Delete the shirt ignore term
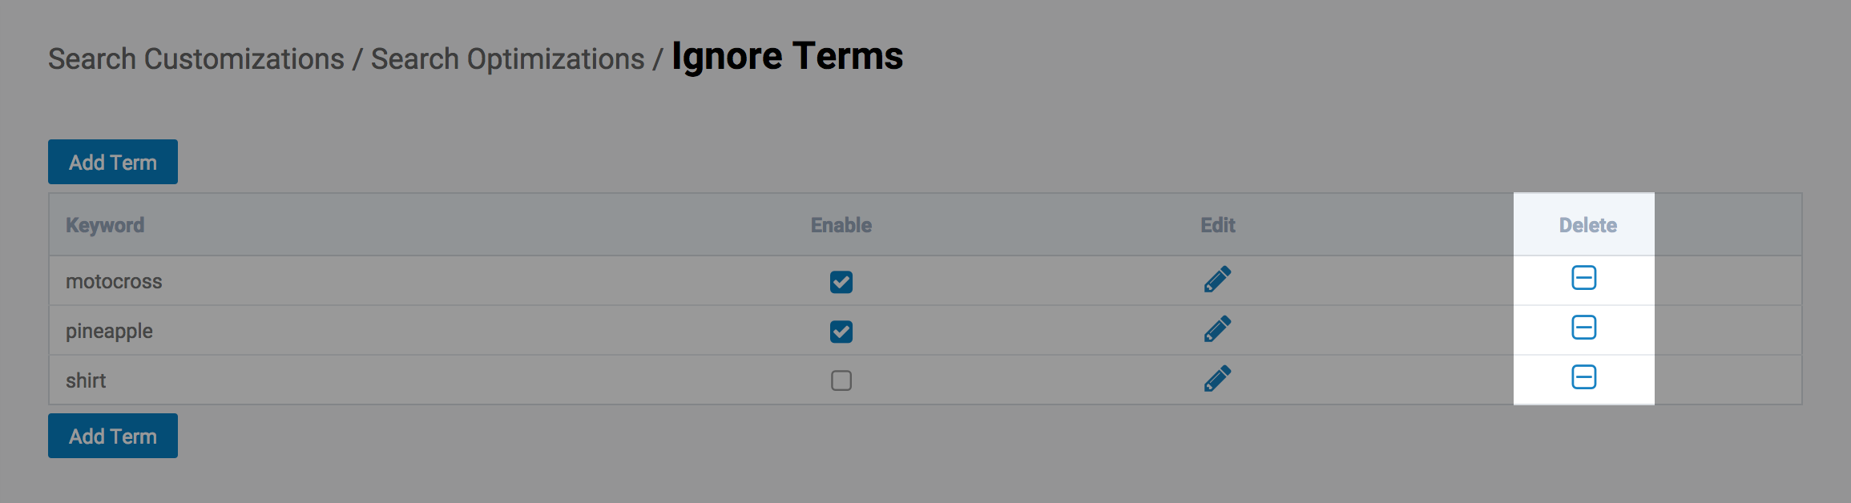 pyautogui.click(x=1583, y=377)
